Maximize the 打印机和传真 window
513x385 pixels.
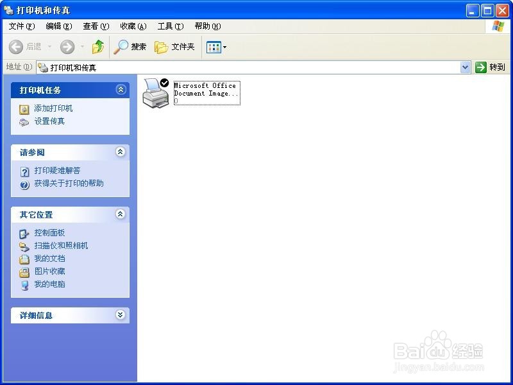tap(487, 11)
